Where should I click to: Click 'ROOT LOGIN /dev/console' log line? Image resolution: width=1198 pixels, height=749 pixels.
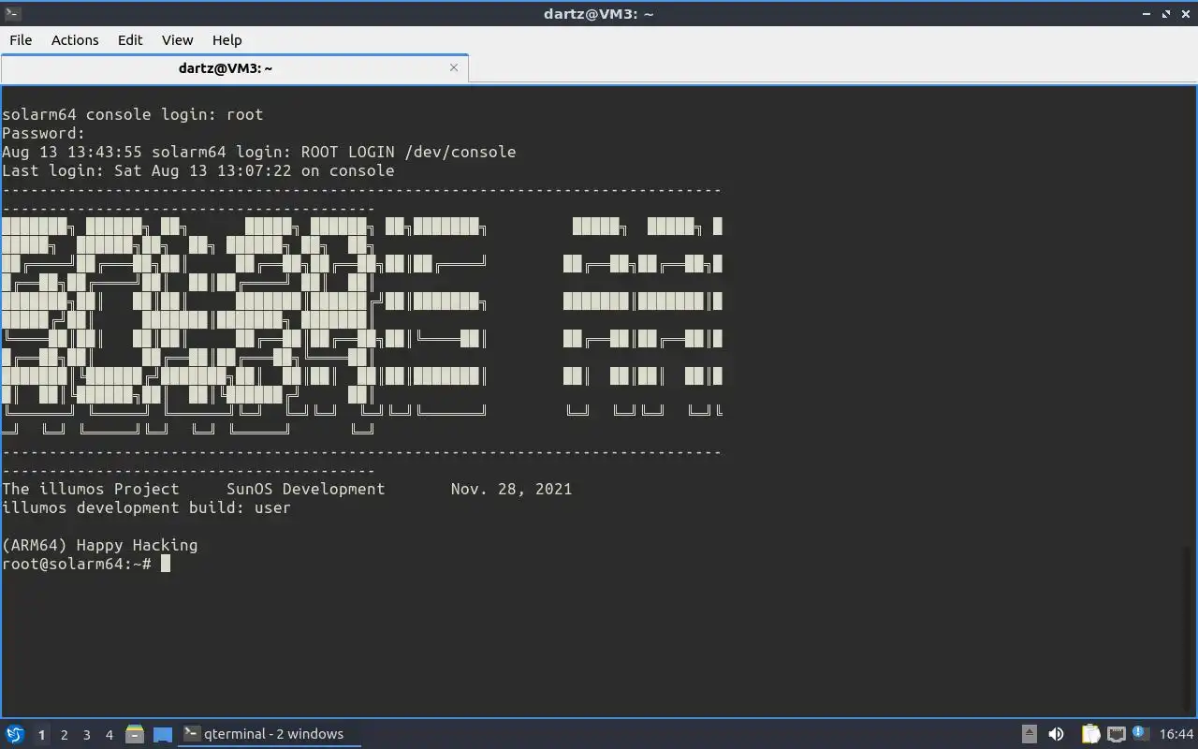pyautogui.click(x=259, y=152)
